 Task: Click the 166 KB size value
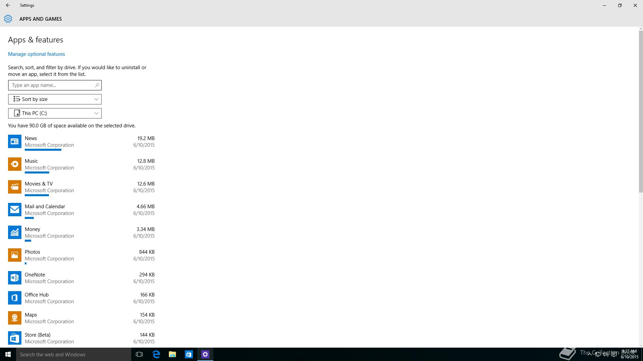tap(147, 295)
